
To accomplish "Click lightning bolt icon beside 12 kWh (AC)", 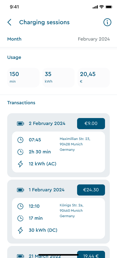I will point(20,164).
